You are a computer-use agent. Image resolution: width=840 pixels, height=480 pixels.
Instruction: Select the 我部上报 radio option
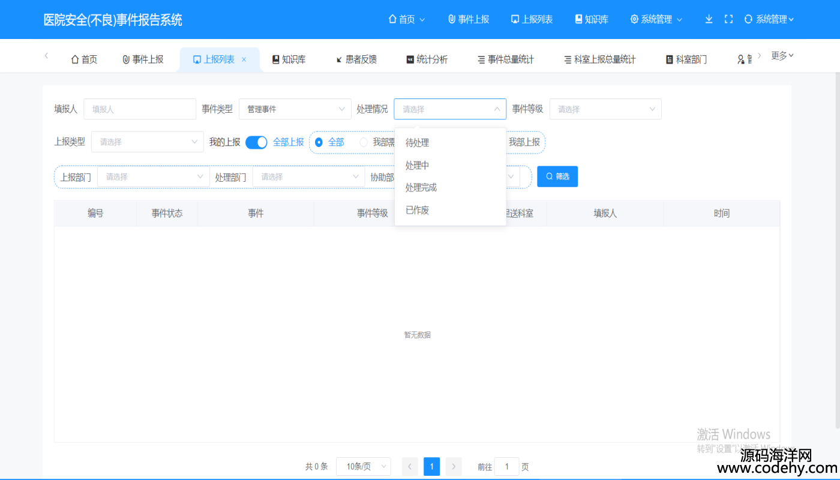524,142
